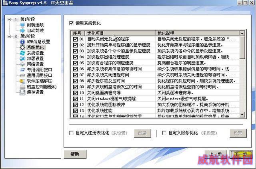Sort by the 优化项目 column header

coord(120,33)
